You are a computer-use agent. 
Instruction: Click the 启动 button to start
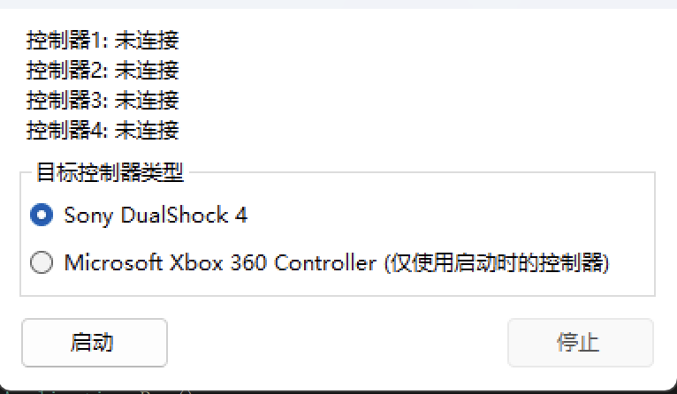pos(95,343)
